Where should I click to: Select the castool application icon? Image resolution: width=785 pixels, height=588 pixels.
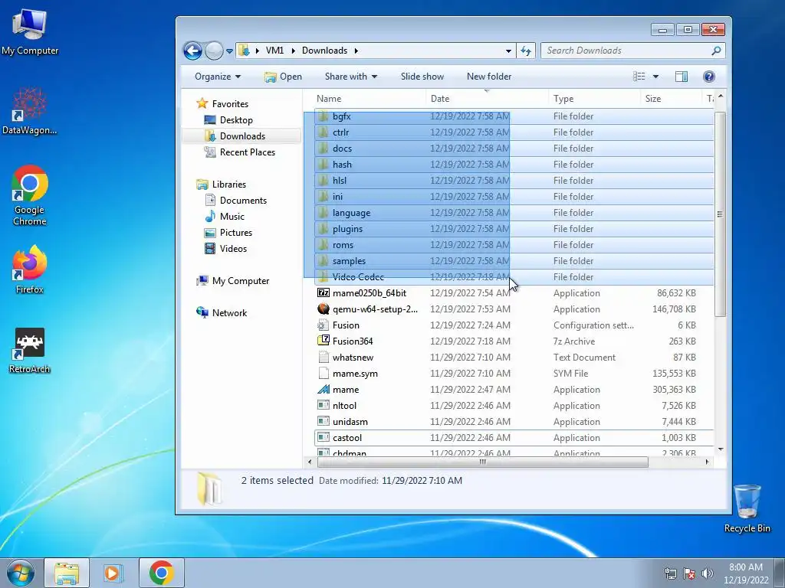coord(324,437)
